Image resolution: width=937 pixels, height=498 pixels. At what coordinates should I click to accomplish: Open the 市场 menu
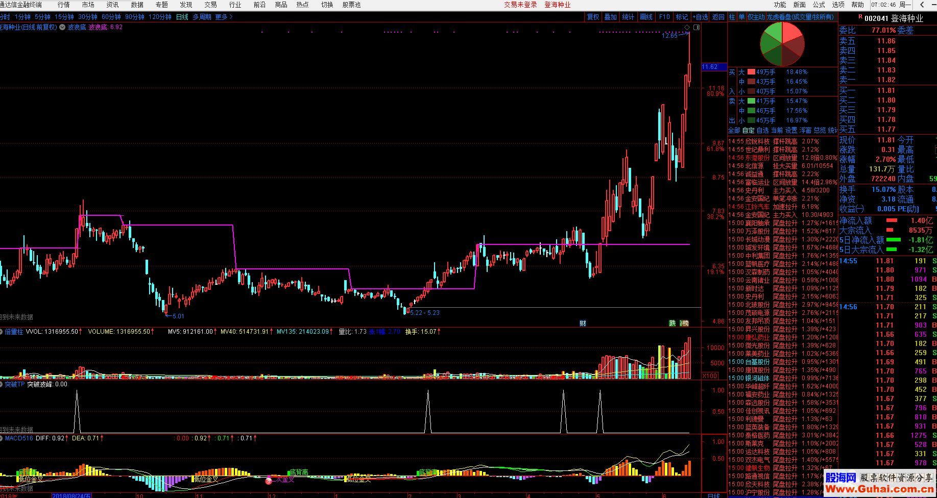point(88,5)
